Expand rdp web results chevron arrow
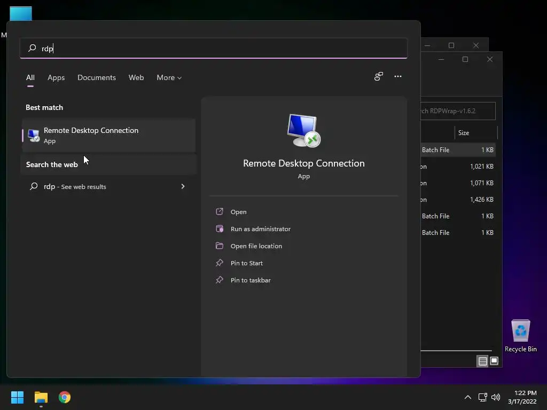This screenshot has height=410, width=547. tap(183, 186)
